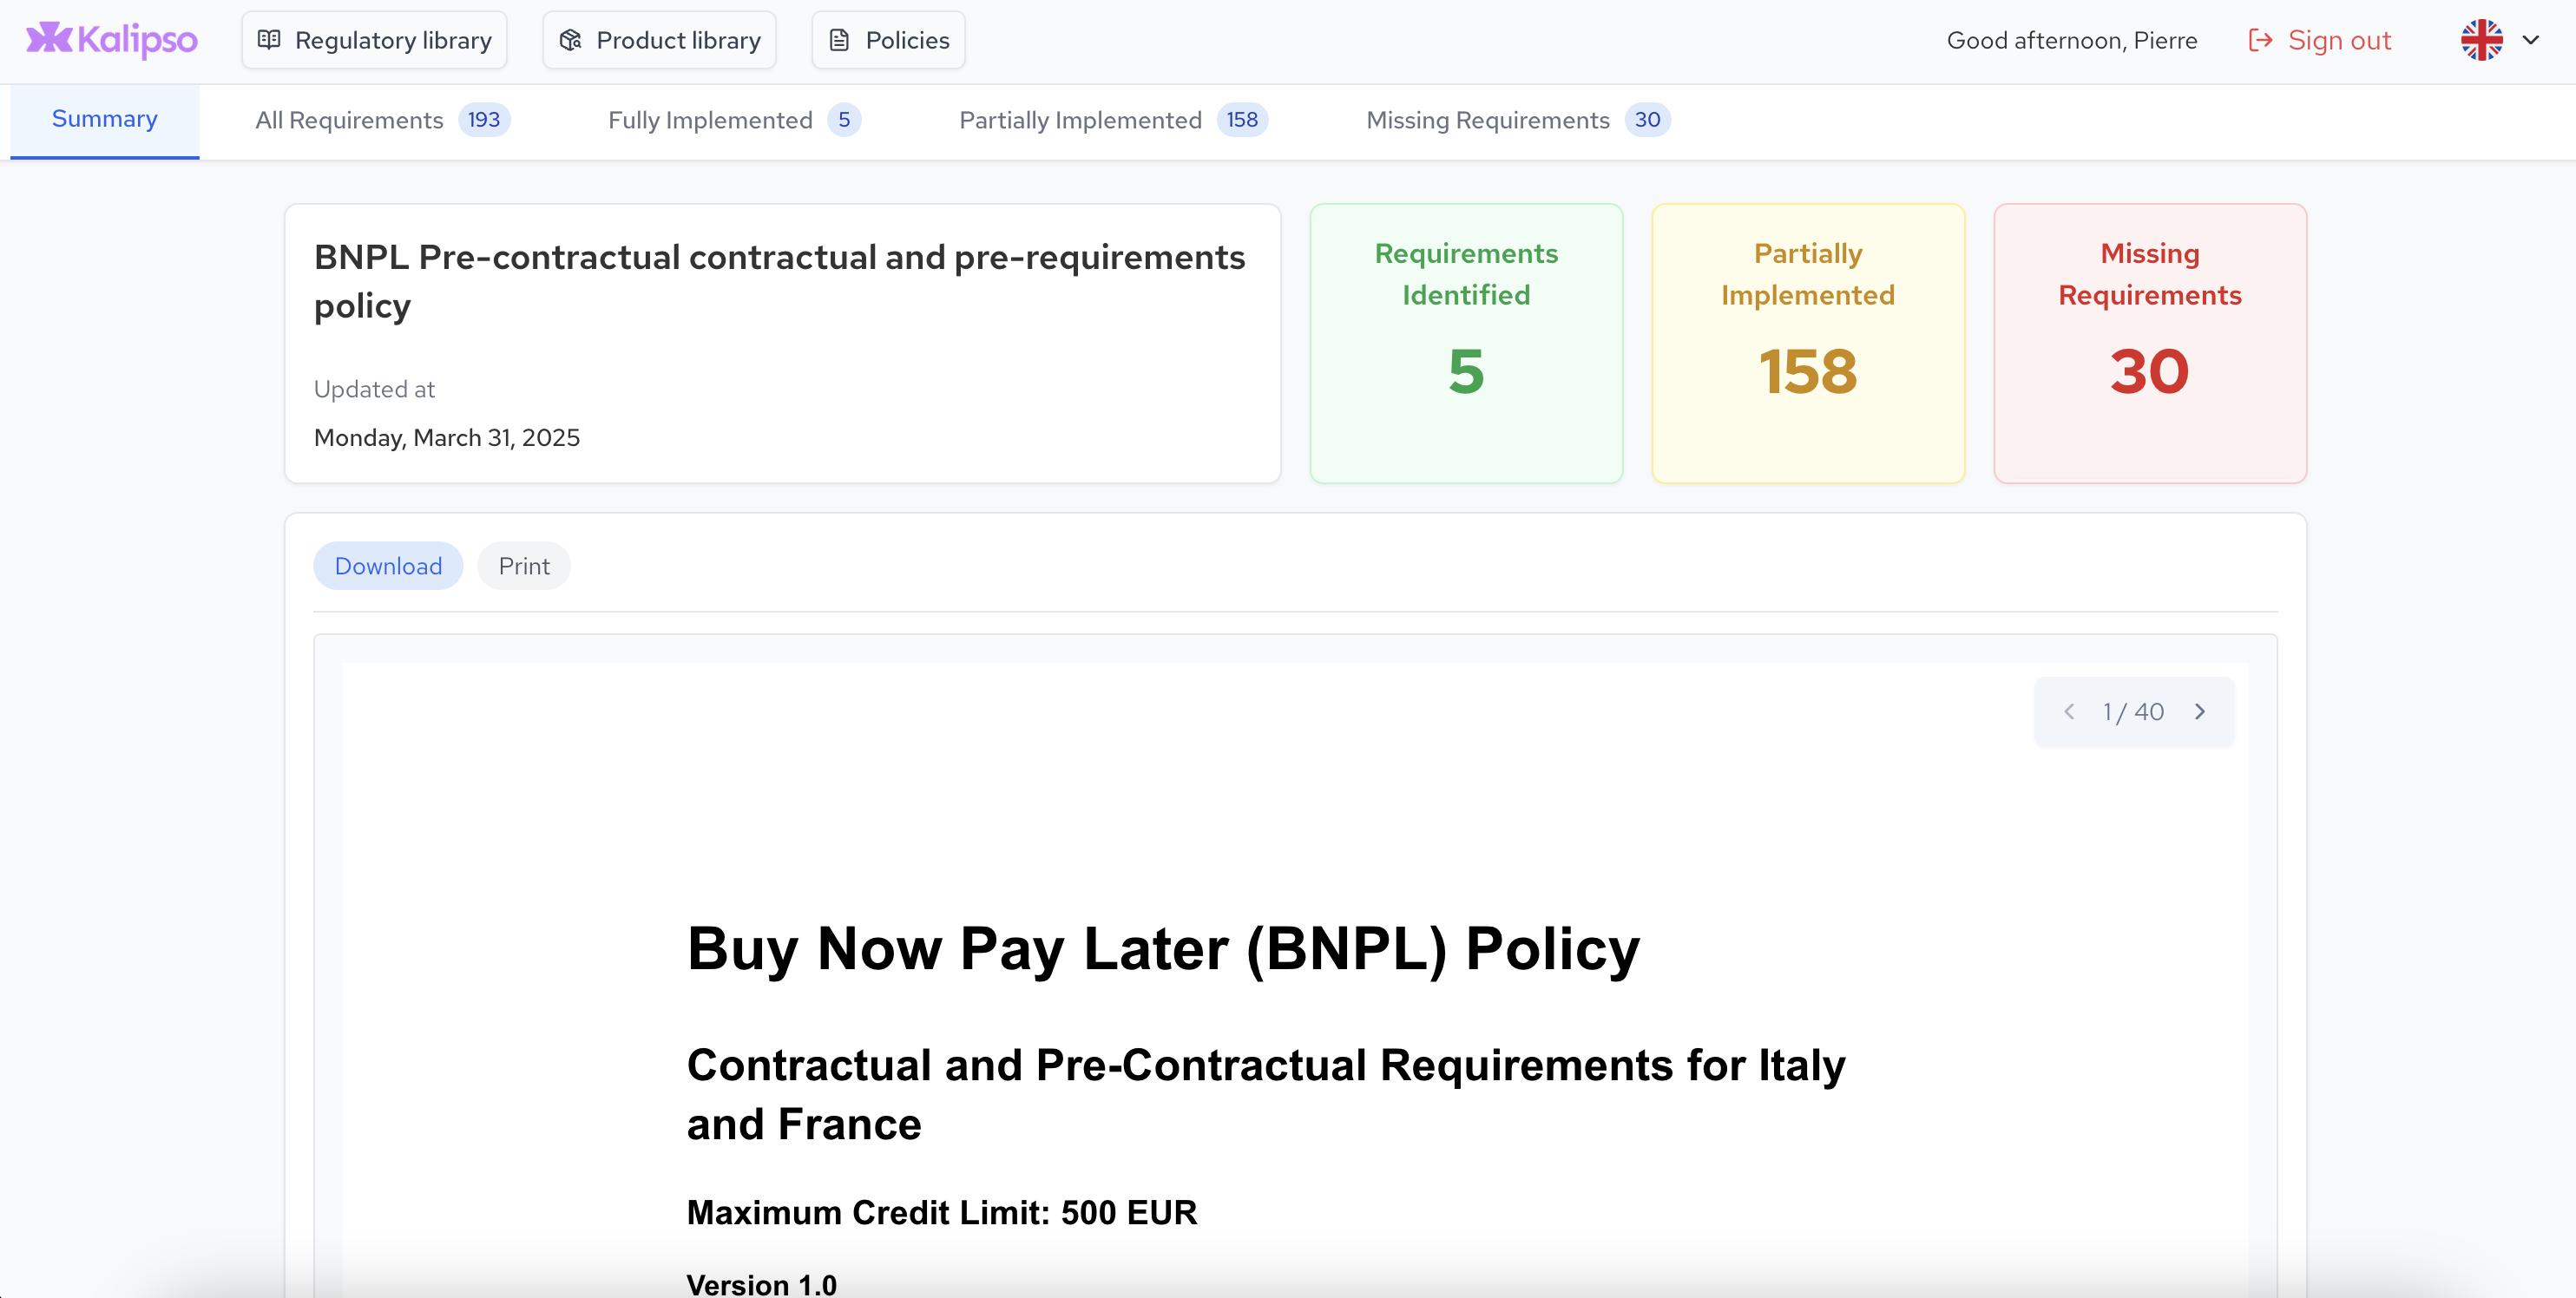2576x1298 pixels.
Task: Select the Requirements Identified green card
Action: click(x=1466, y=344)
